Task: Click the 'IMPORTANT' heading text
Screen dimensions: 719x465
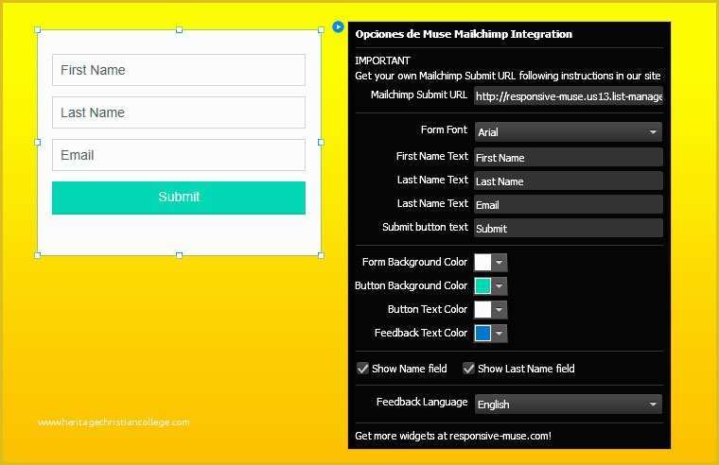Action: [x=382, y=60]
